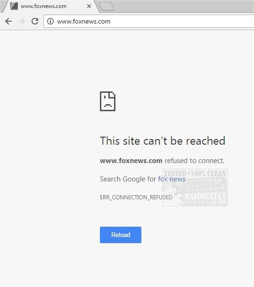The height and width of the screenshot is (287, 254).
Task: Focus the address bar URL text
Action: 83,21
